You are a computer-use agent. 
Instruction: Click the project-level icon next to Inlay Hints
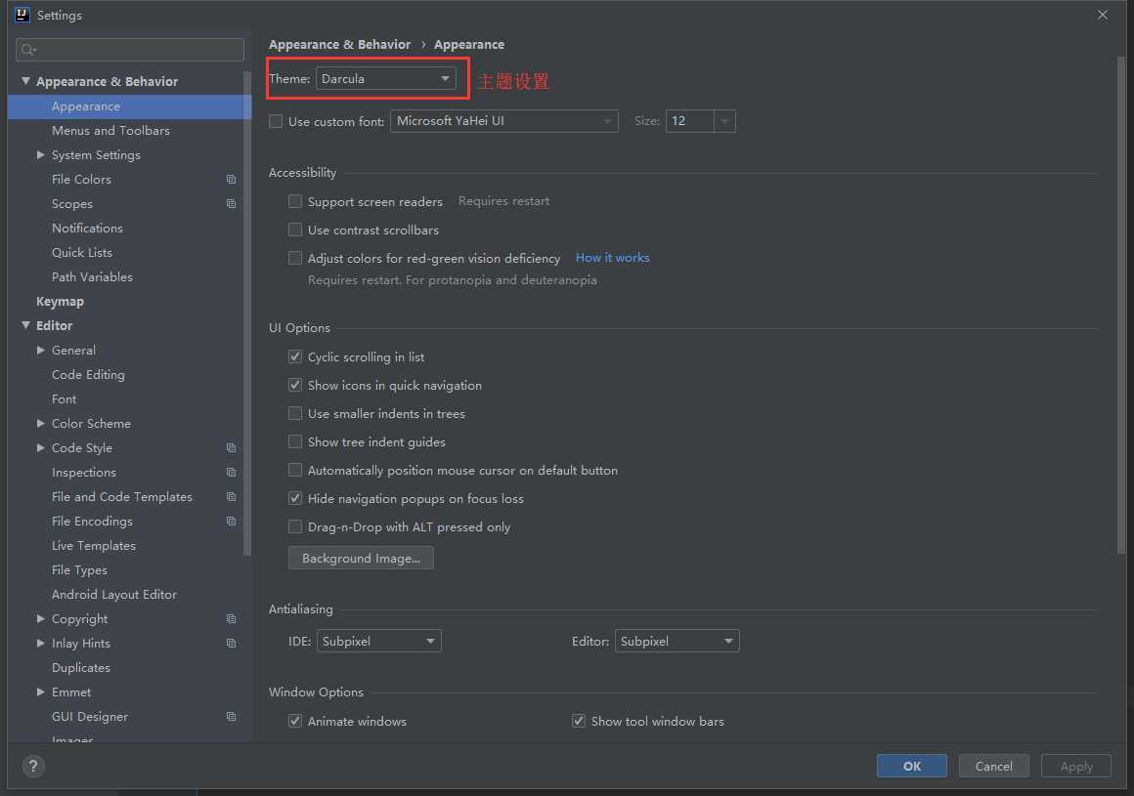pyautogui.click(x=231, y=644)
